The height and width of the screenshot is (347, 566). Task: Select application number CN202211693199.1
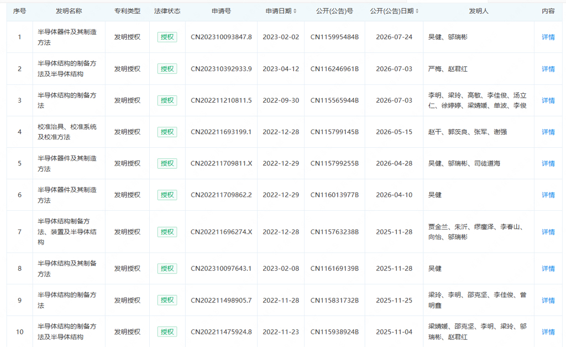pos(221,132)
